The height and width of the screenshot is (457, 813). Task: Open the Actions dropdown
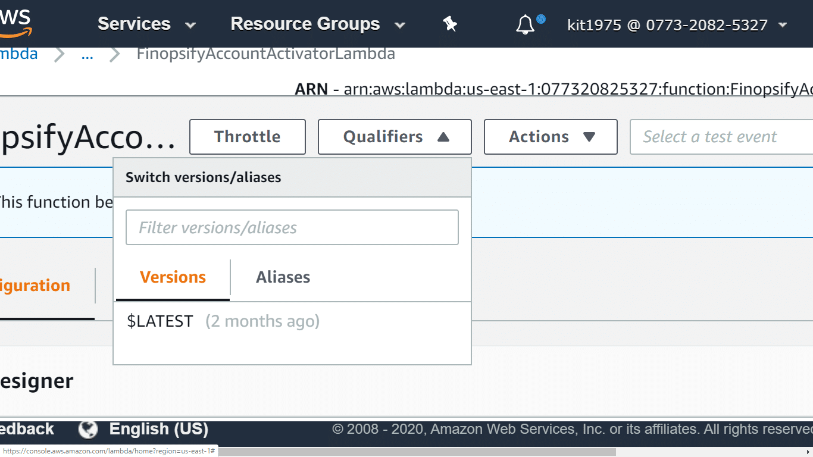click(x=550, y=136)
